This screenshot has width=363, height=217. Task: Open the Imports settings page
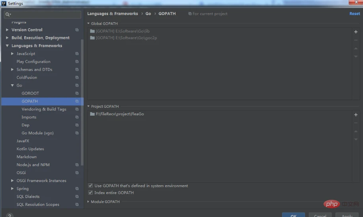tap(29, 117)
